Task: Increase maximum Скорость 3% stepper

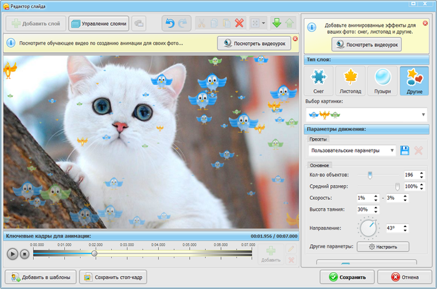Action: coord(405,196)
